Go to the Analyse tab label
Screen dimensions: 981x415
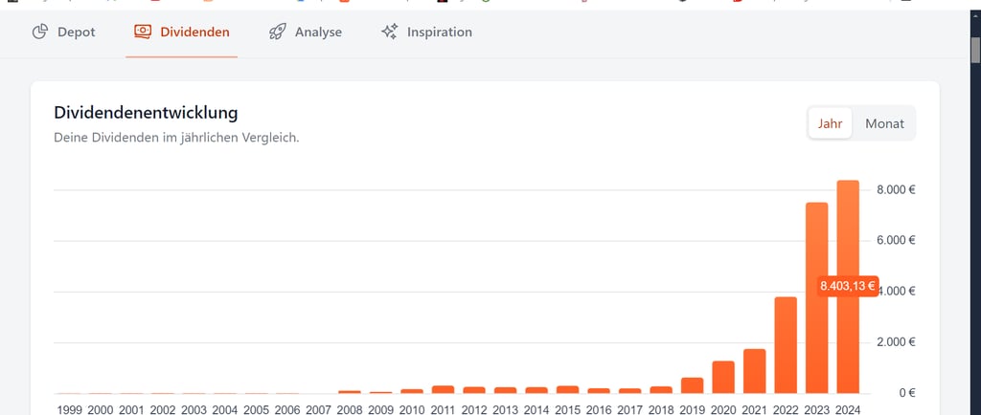tap(318, 33)
